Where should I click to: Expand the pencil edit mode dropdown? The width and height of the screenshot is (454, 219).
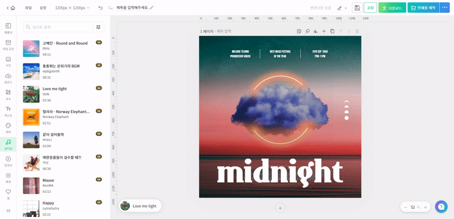click(342, 8)
